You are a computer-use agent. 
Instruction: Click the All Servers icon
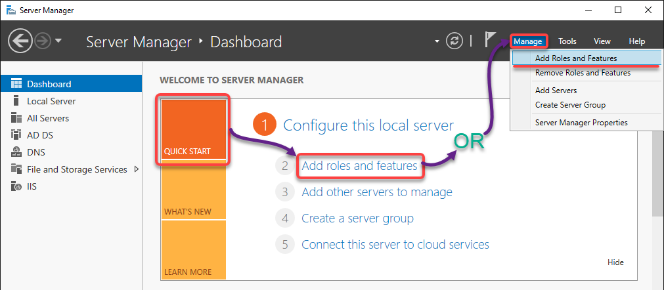click(x=16, y=118)
